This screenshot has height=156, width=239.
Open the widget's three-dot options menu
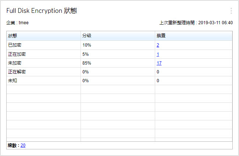[231, 11]
